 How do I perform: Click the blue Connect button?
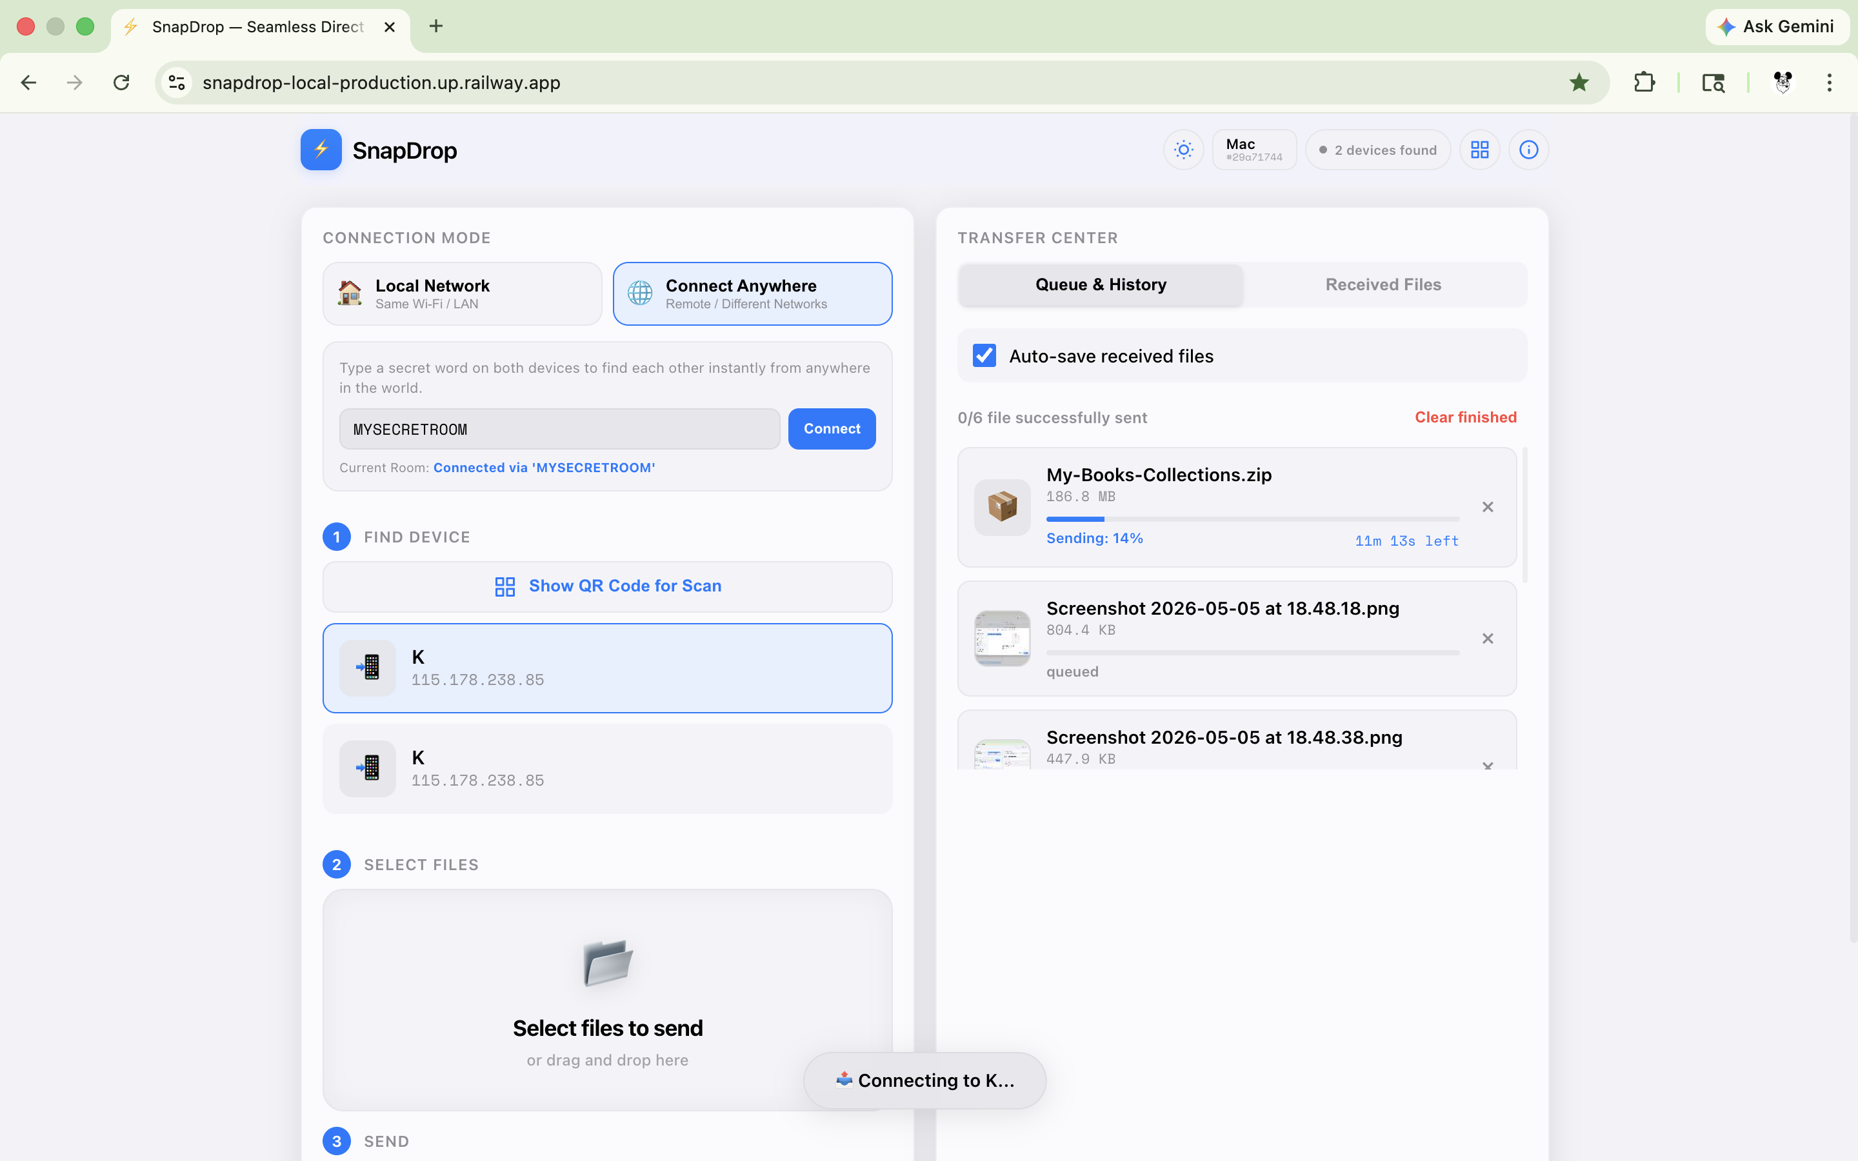tap(832, 429)
